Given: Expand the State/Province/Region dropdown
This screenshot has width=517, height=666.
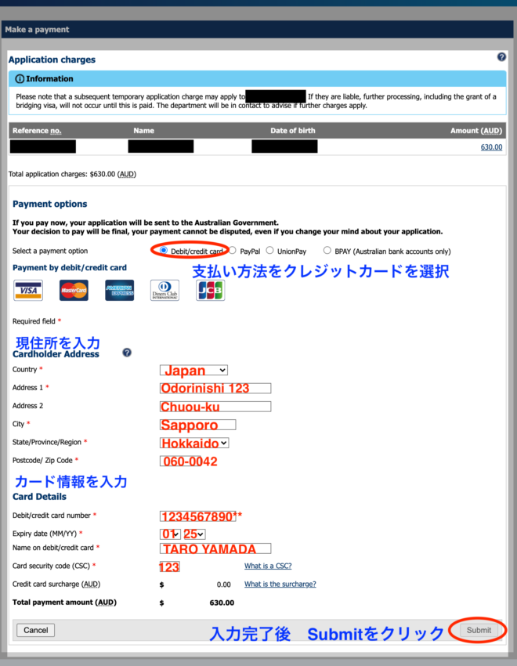Looking at the screenshot, I should (x=194, y=443).
